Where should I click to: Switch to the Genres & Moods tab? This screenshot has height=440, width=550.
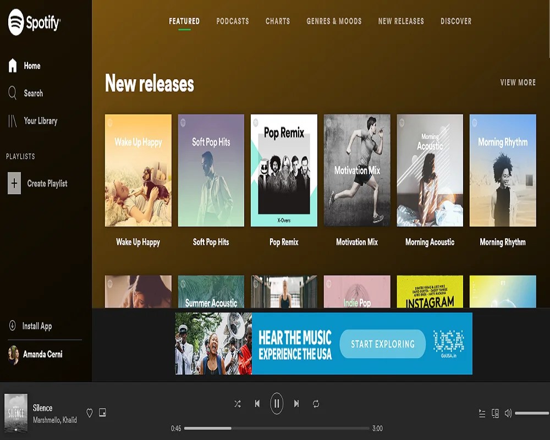(x=334, y=21)
